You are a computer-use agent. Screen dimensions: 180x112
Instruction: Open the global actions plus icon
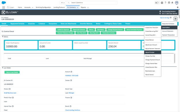pyautogui.click(x=162, y=3)
